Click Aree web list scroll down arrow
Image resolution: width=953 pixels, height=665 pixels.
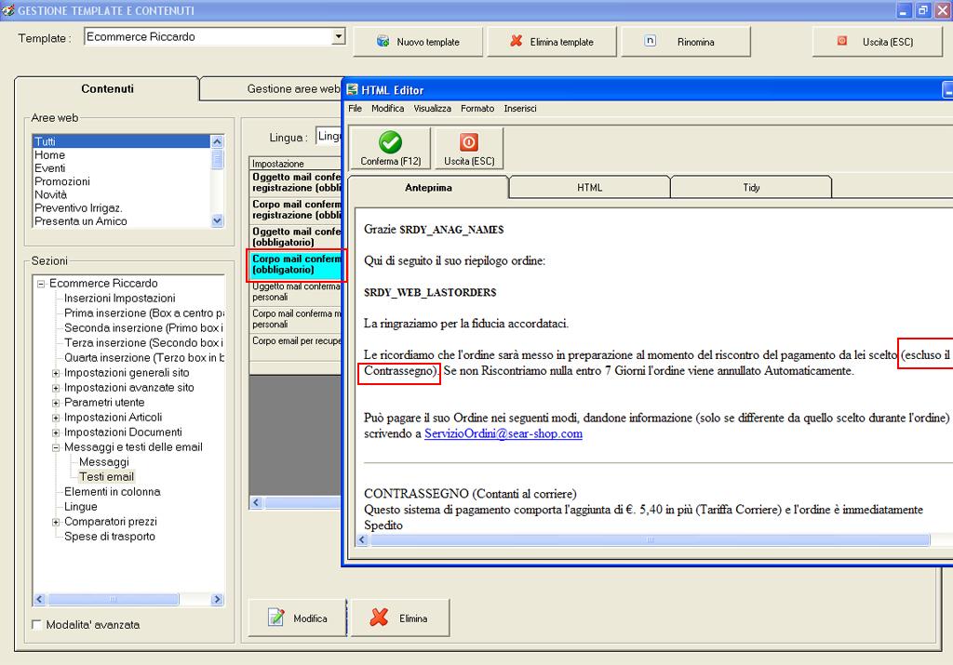(217, 221)
